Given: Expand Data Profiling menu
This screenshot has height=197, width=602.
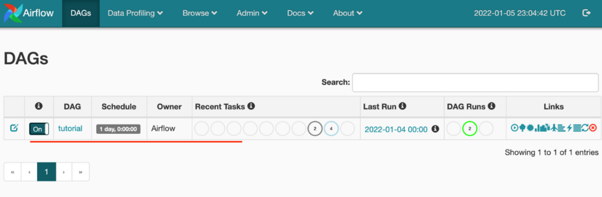Looking at the screenshot, I should (135, 13).
